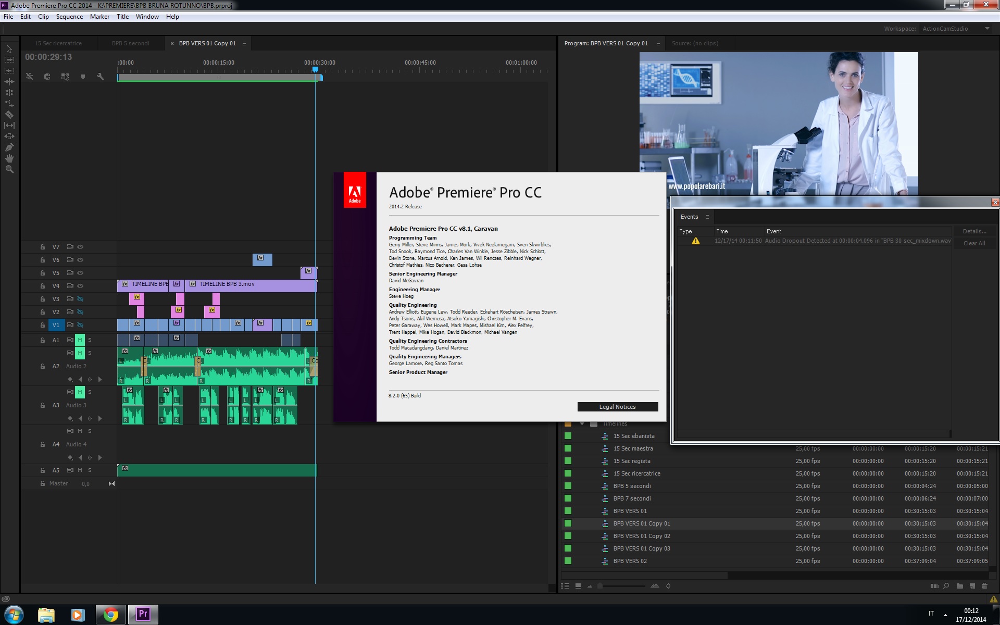Toggle lock on track V6
This screenshot has height=625, width=1000.
click(x=43, y=260)
